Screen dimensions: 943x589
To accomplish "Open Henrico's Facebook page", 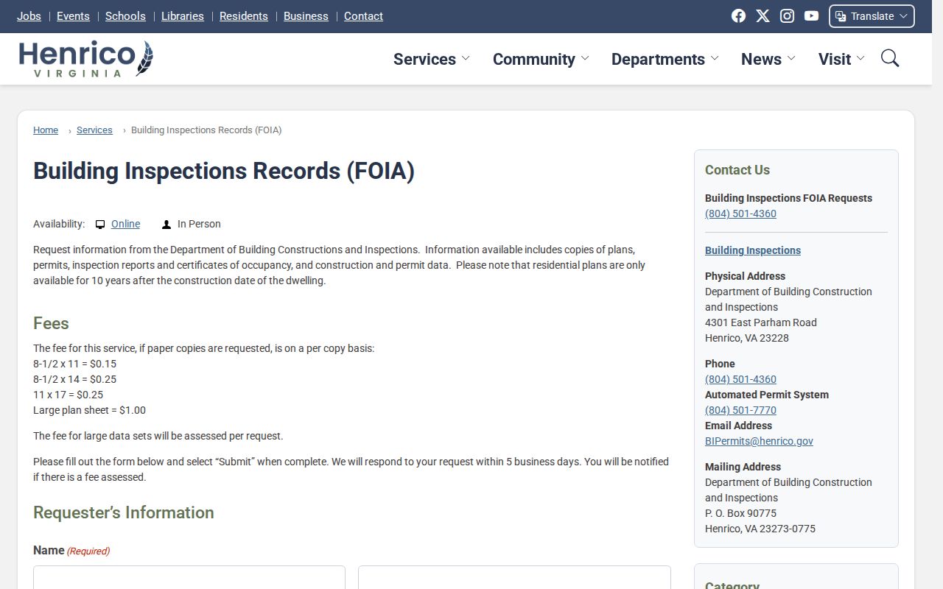I will (x=738, y=16).
